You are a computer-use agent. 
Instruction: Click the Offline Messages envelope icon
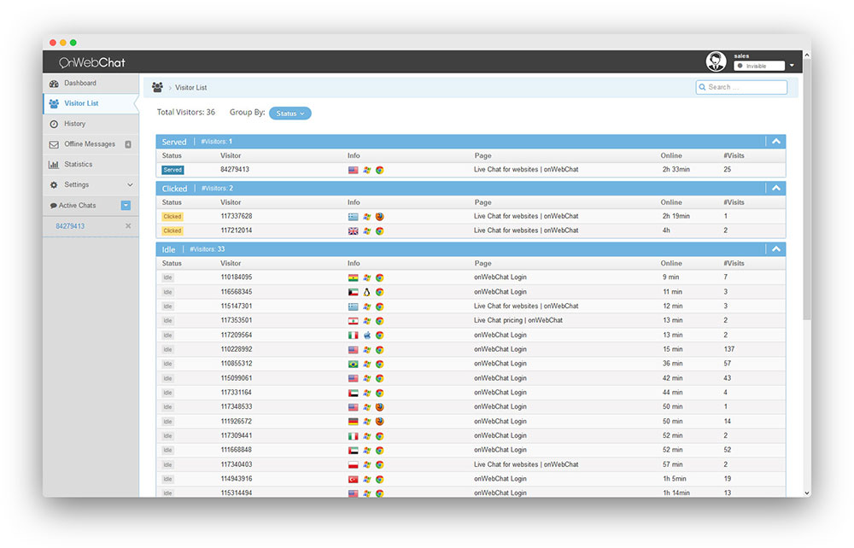54,145
